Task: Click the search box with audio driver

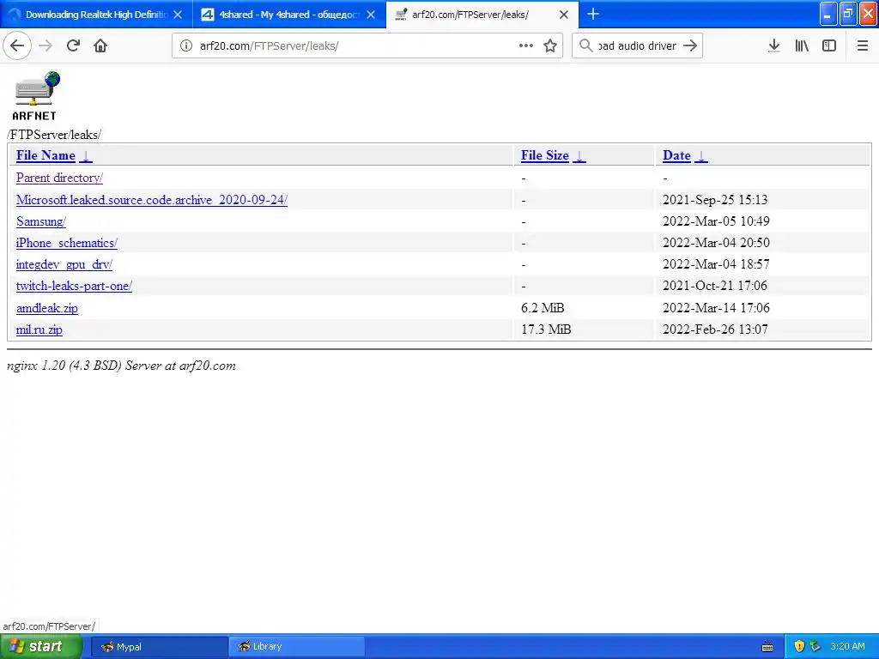Action: point(638,45)
